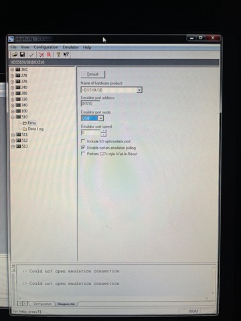Viewport: 241px width, 321px height.
Task: Expand the 340 tree node
Action: pyautogui.click(x=13, y=106)
